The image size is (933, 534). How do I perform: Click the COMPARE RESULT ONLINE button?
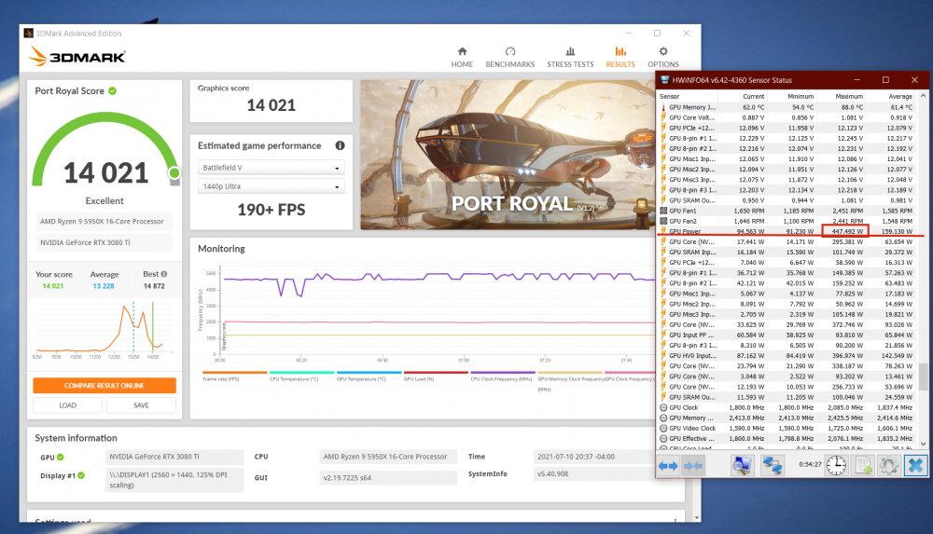[x=104, y=386]
